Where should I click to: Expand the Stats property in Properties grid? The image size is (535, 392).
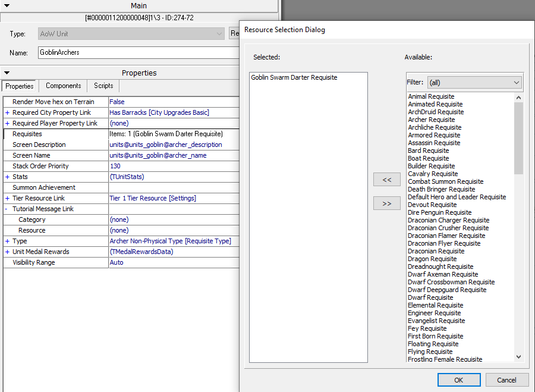point(8,177)
